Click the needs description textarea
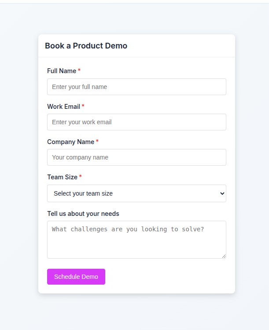Screen dimensions: 269x330 [x=136, y=239]
